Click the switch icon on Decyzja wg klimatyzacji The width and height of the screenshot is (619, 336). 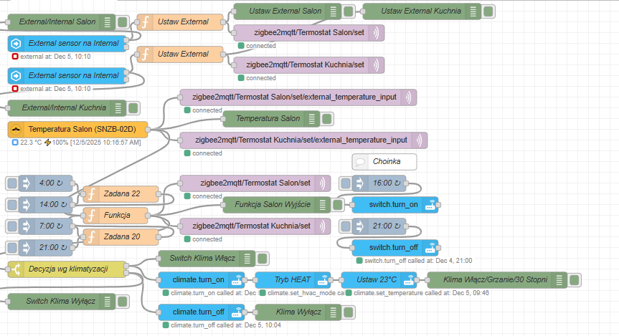pos(16,269)
